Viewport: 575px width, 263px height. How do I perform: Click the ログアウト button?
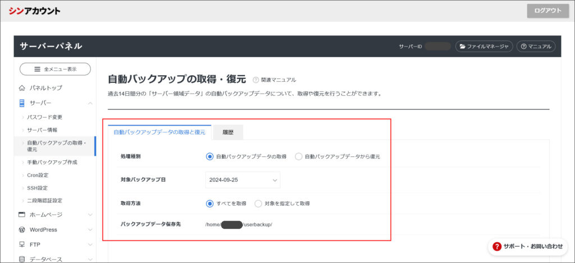click(547, 11)
